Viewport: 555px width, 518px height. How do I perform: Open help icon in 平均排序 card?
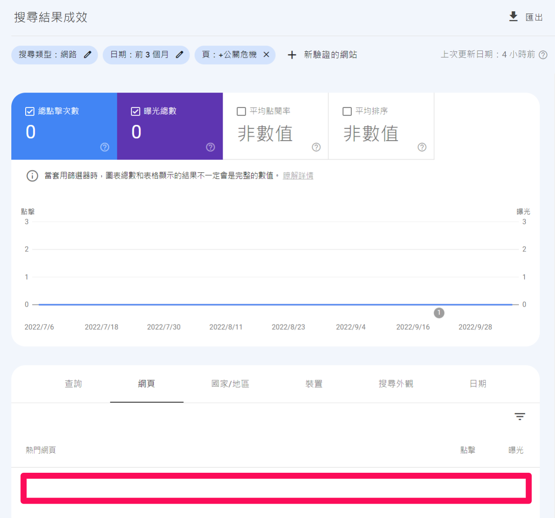422,147
